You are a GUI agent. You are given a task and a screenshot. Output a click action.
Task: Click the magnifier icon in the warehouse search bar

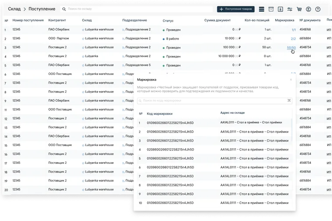coord(64,9)
